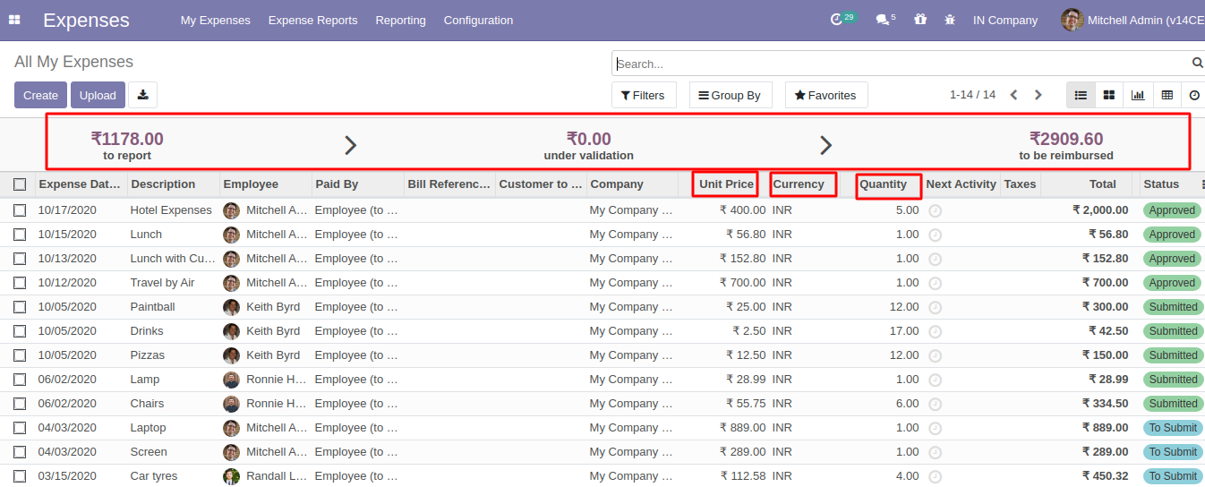This screenshot has height=487, width=1205.
Task: Click the 10/12/2020 date of Travel by Air
Action: pyautogui.click(x=67, y=283)
